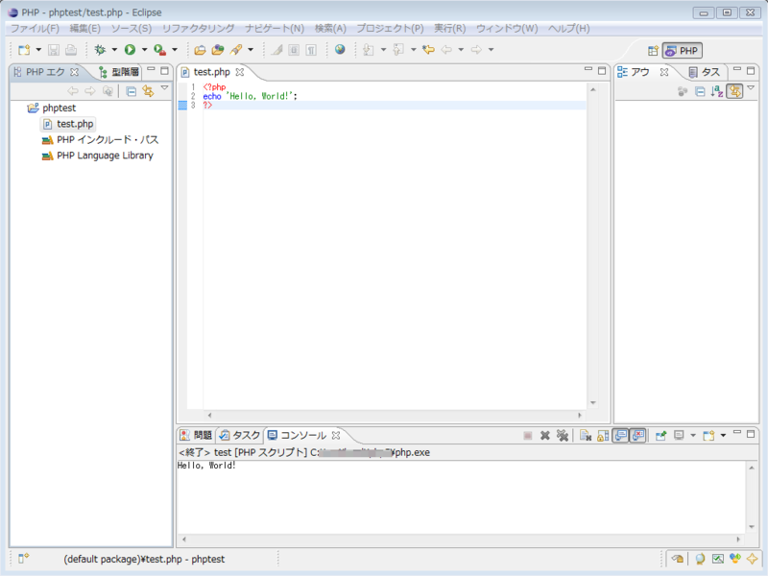Open the Previous Annotation dropdown arrow
The height and width of the screenshot is (576, 768).
tap(414, 50)
